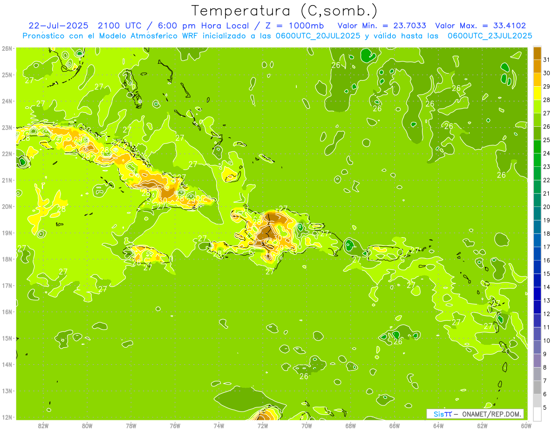The height and width of the screenshot is (432, 559).
Task: Pick the white legend band below 5
Action: [x=538, y=414]
